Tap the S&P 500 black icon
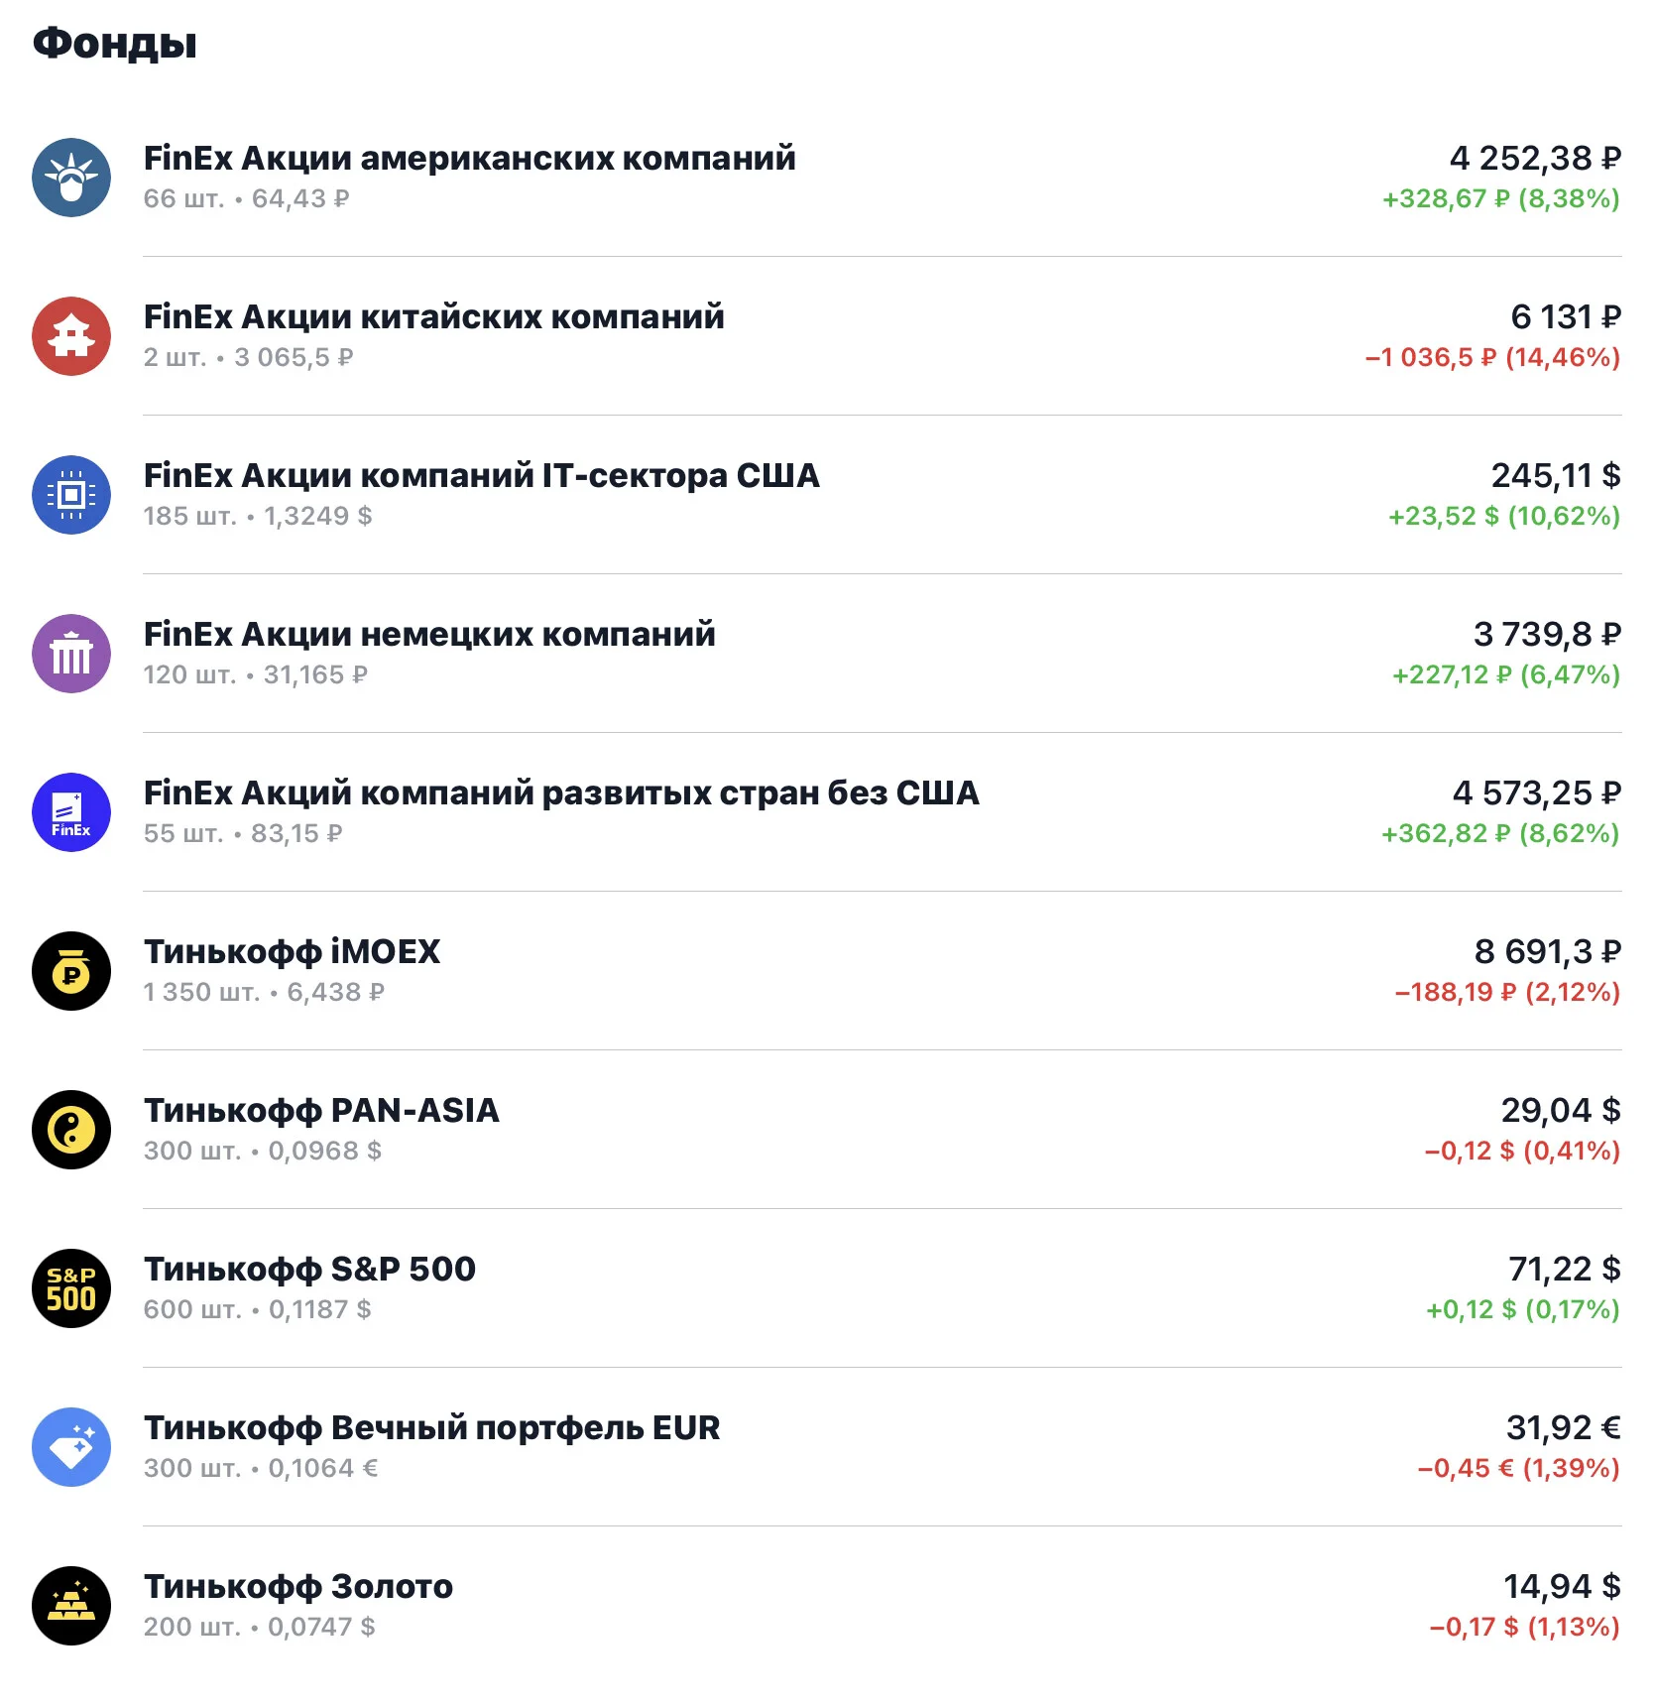 pos(71,1288)
